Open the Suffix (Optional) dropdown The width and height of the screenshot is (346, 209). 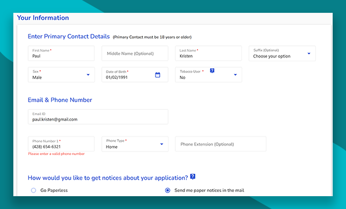[x=282, y=53]
